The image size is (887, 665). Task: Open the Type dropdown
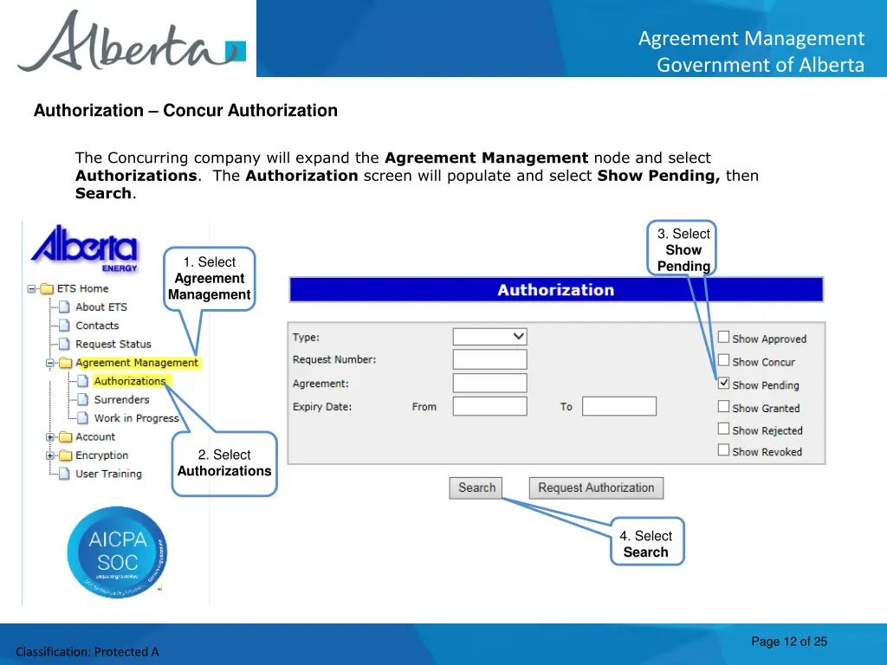coord(490,337)
